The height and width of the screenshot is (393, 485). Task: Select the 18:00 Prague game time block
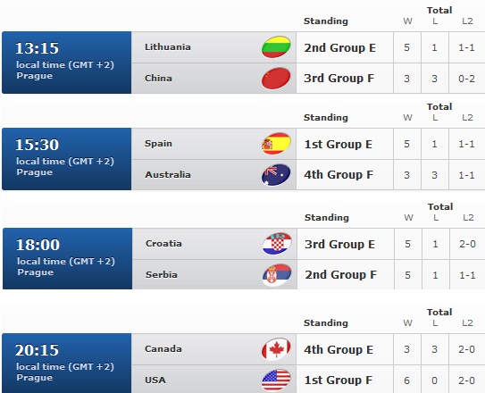pos(67,259)
